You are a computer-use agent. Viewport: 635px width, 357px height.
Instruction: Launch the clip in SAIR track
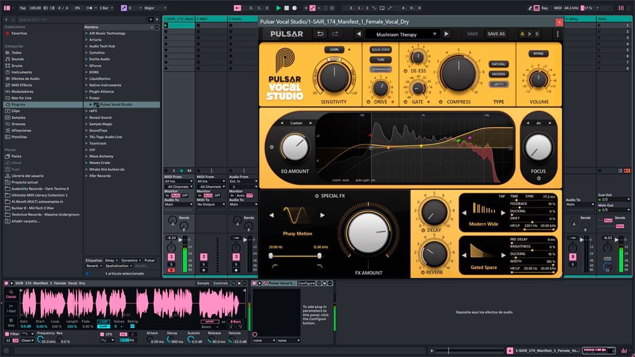[x=166, y=25]
